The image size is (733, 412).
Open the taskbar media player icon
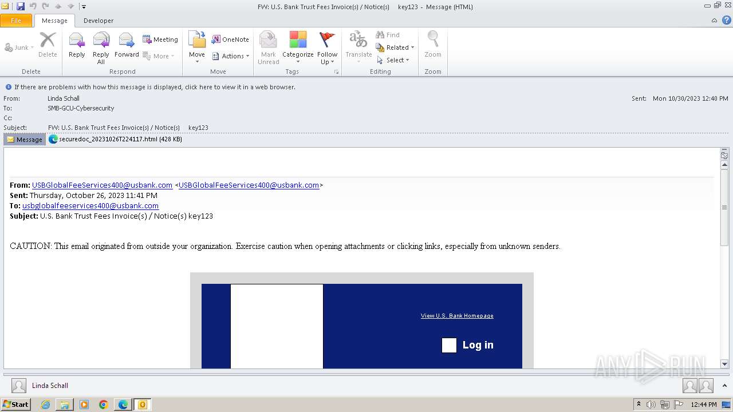pos(84,405)
